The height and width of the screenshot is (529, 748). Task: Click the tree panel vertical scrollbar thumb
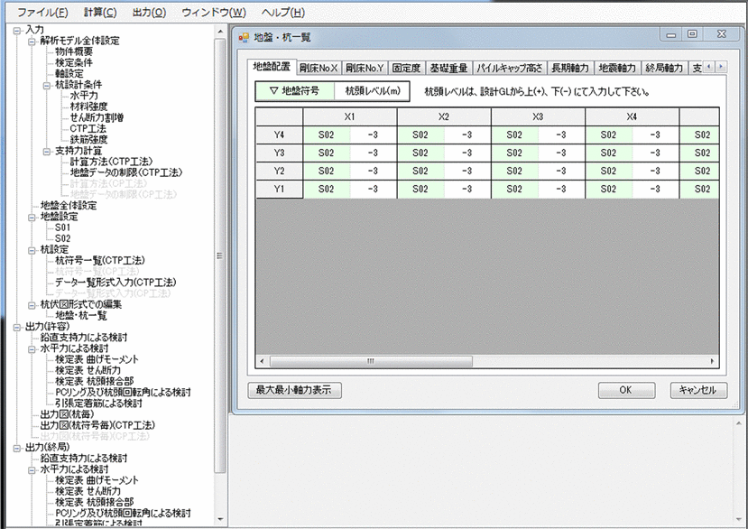[220, 255]
